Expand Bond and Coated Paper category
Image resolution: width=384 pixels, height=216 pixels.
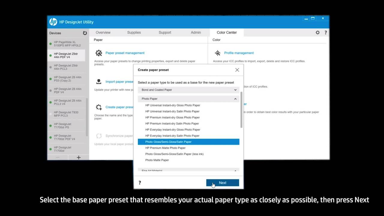(189, 90)
